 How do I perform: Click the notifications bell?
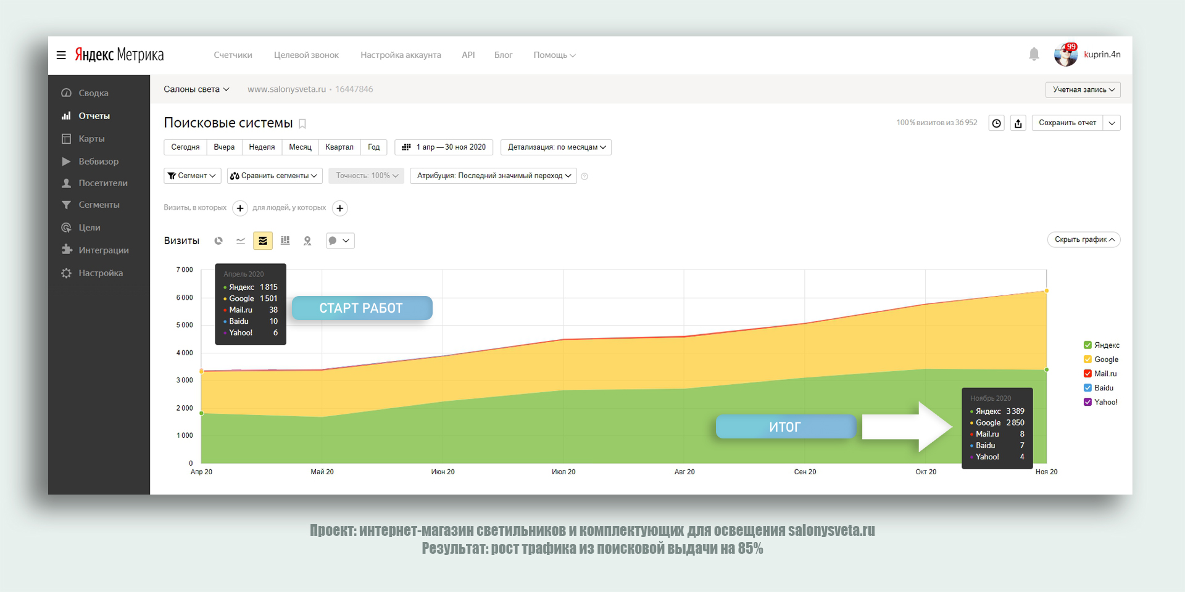(x=1034, y=54)
